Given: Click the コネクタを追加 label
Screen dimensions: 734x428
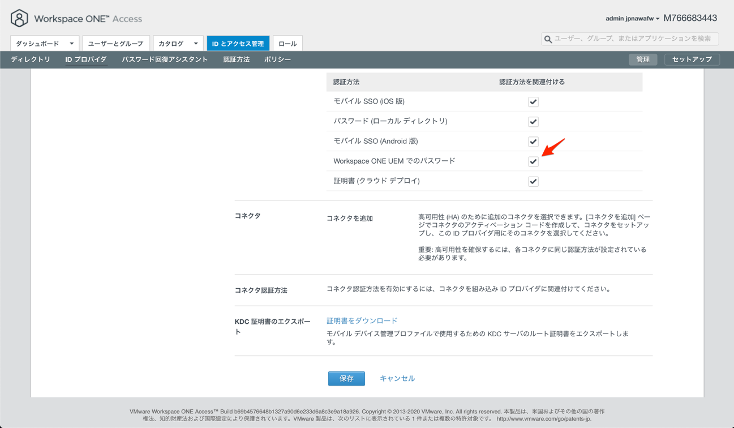Looking at the screenshot, I should tap(350, 219).
